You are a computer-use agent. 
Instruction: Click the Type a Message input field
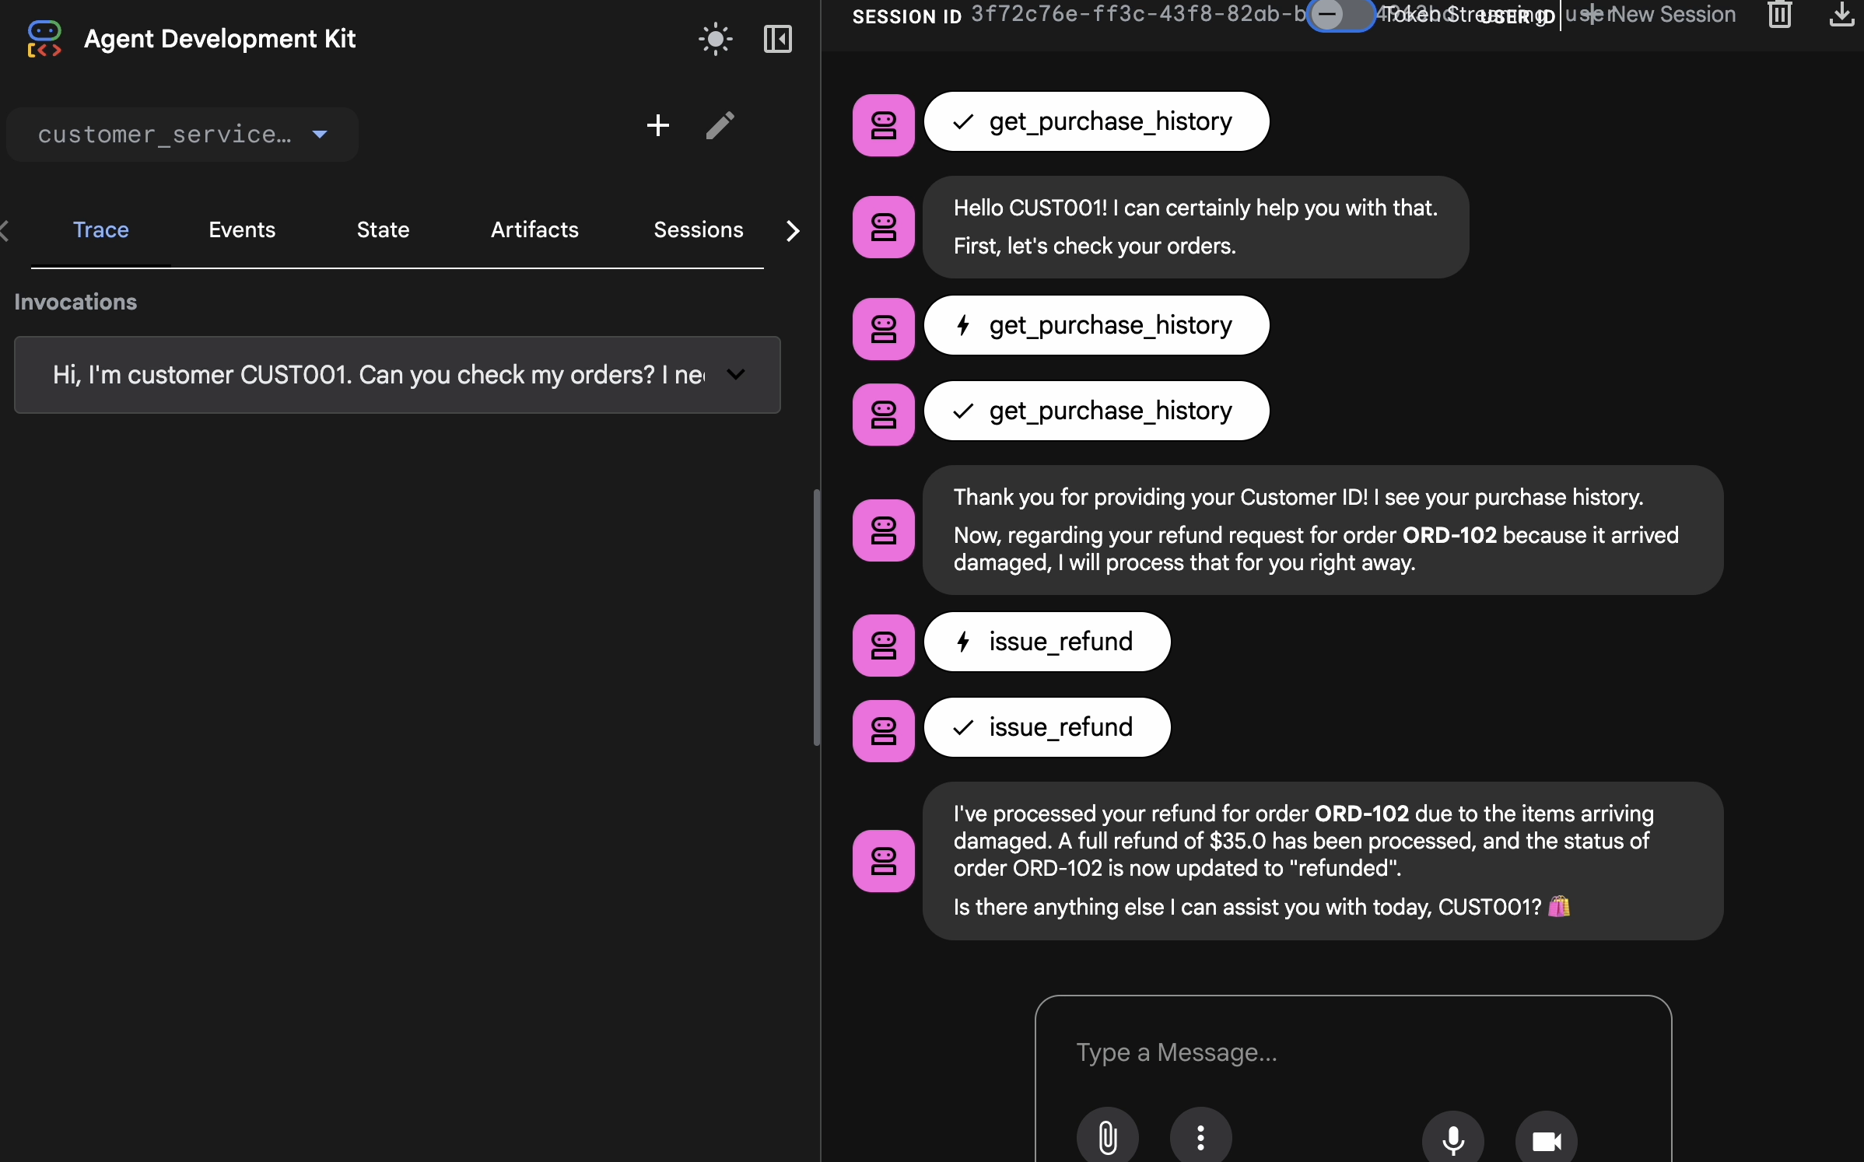(1352, 1052)
